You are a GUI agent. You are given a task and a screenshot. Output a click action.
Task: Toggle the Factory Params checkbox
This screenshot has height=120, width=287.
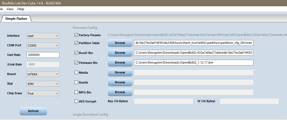click(x=76, y=35)
